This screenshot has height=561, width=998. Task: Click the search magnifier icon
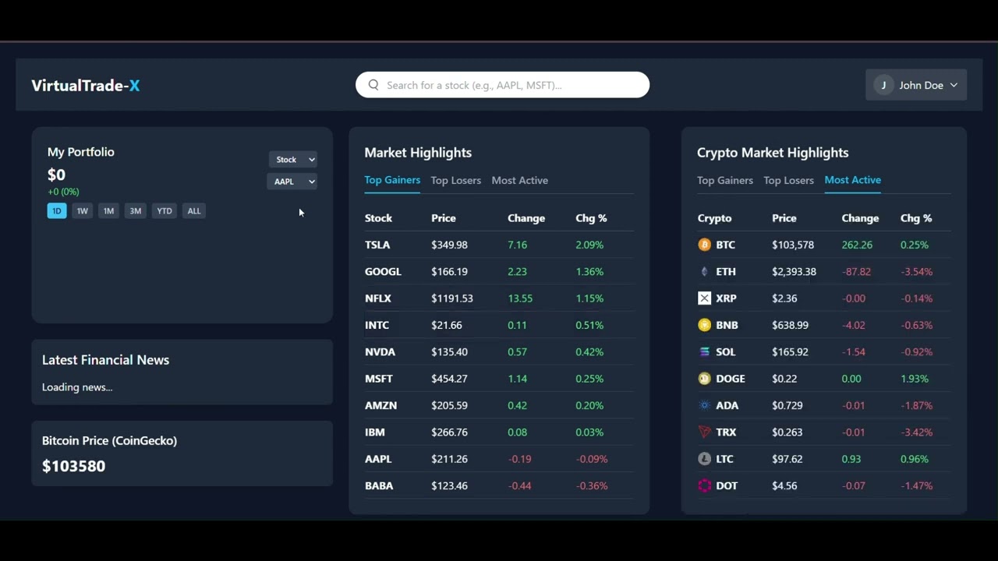373,85
